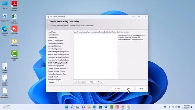Proceed with the Next > button
The height and width of the screenshot is (110, 195).
click(129, 89)
